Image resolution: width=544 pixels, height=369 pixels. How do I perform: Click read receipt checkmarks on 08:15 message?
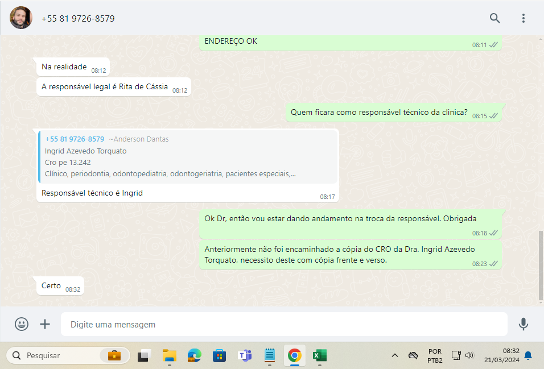coord(493,116)
